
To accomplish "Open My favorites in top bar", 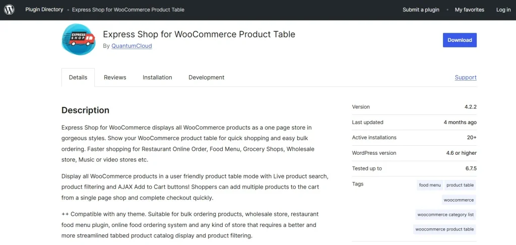I will (x=470, y=10).
